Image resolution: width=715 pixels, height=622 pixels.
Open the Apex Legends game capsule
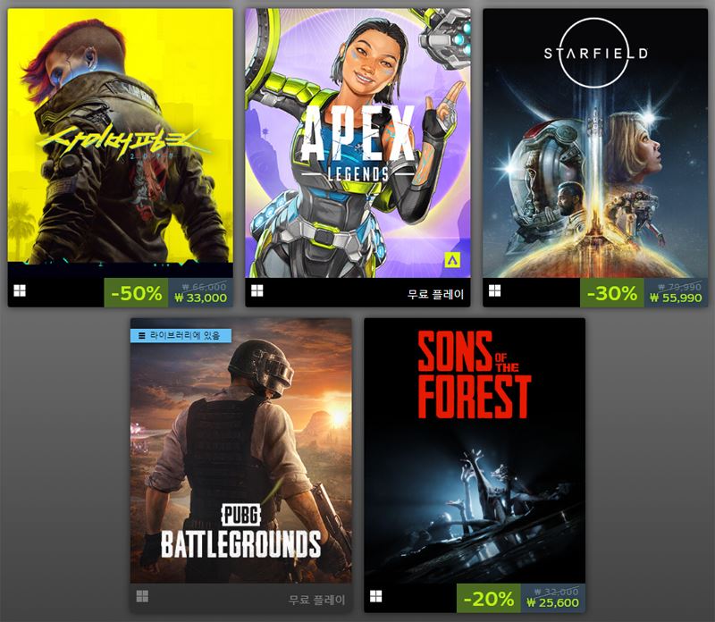coord(358,143)
